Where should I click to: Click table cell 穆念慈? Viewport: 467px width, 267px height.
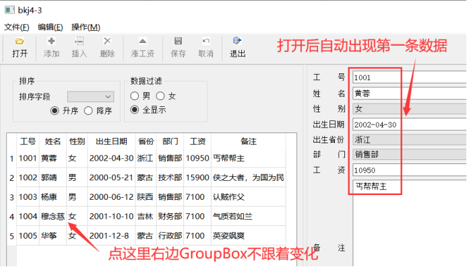pos(53,216)
